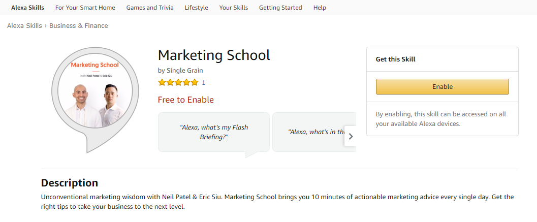Viewport: 537px width, 222px height.
Task: Click the Description heading
Action: [70, 182]
